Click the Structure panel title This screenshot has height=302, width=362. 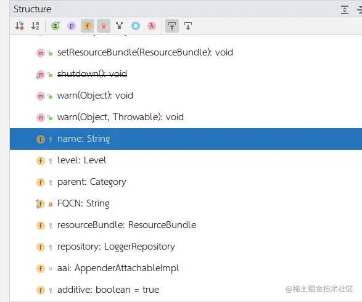click(32, 9)
